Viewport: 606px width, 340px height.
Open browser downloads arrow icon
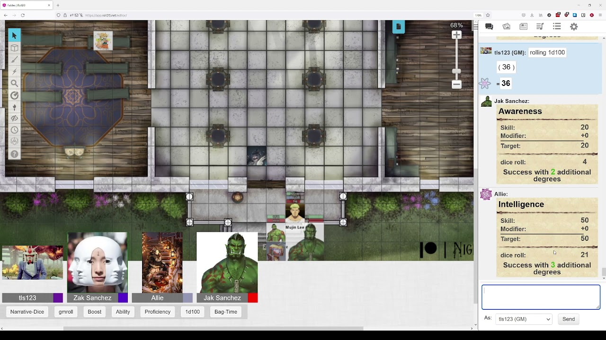click(x=532, y=15)
